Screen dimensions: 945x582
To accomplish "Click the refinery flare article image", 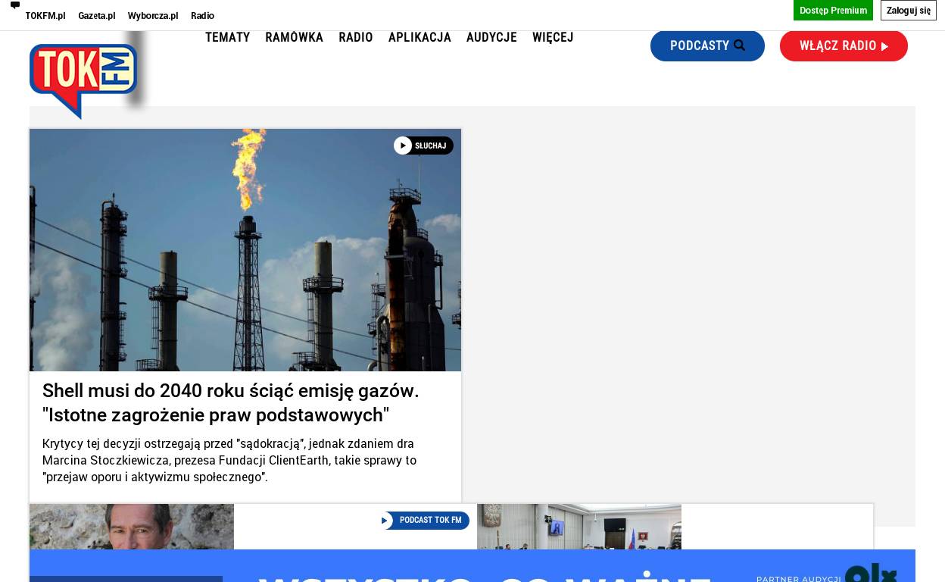I will pyautogui.click(x=245, y=250).
